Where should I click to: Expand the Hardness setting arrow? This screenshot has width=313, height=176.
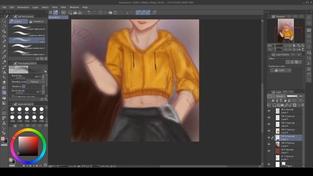click(43, 87)
